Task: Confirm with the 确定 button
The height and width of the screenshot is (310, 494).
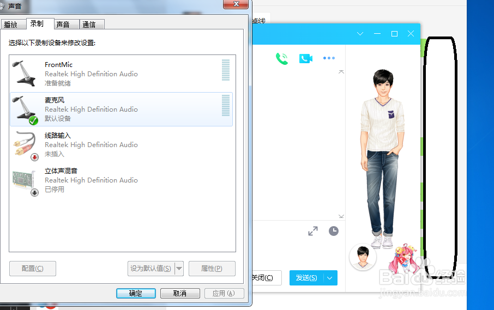Action: tap(136, 293)
